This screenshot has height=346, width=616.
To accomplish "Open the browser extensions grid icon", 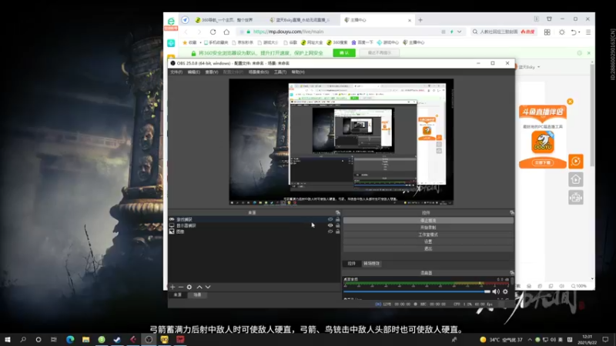I will [x=547, y=32].
